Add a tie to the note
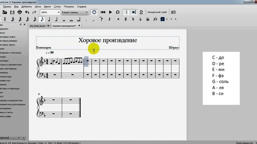Viewport: 257px width, 144px height. (101, 19)
